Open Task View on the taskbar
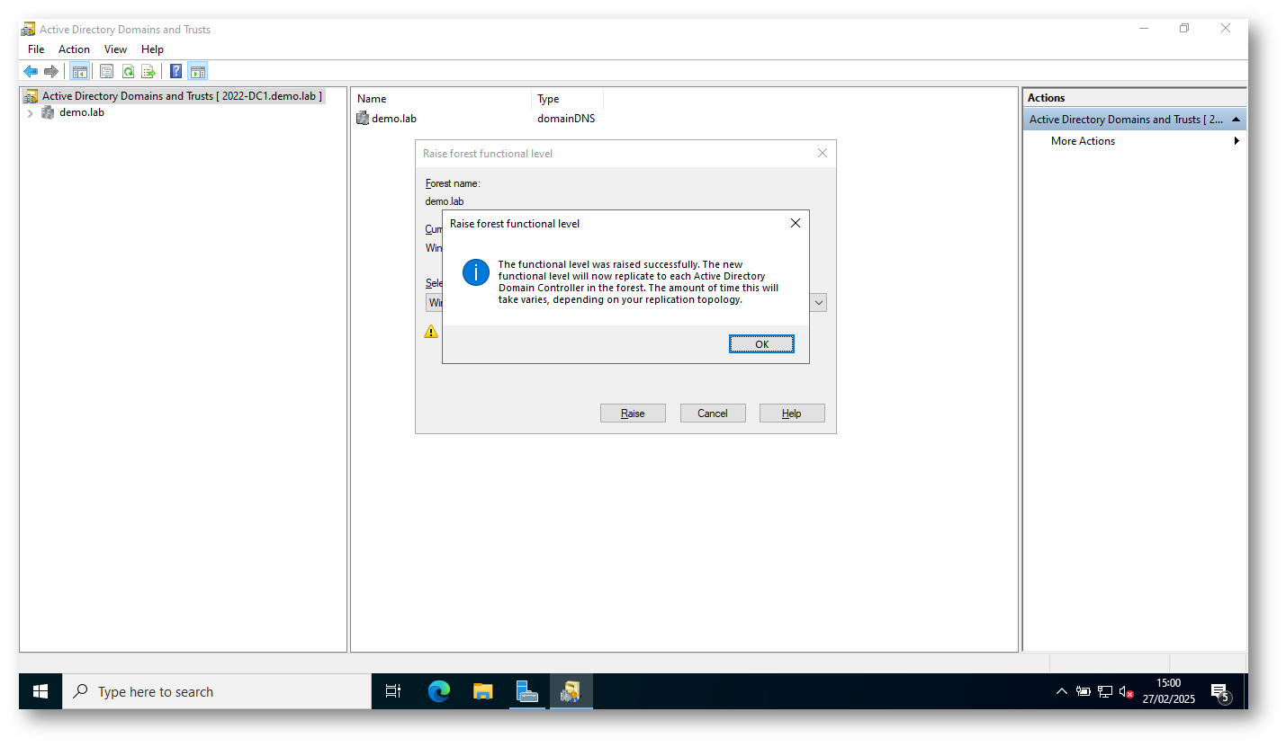This screenshot has width=1286, height=747. (x=393, y=691)
